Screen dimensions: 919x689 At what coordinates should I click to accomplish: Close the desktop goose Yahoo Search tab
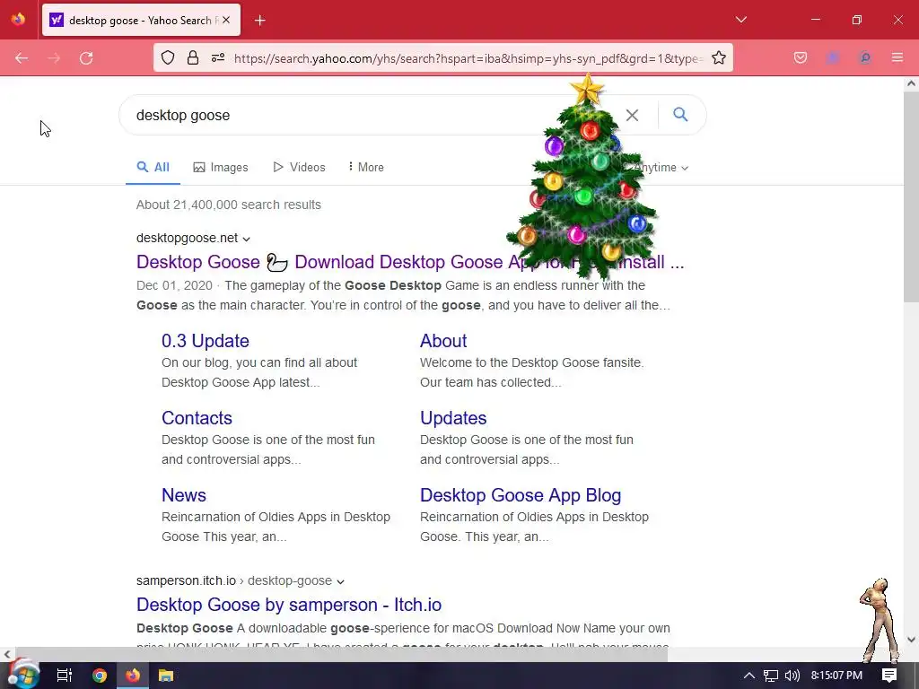[x=226, y=20]
